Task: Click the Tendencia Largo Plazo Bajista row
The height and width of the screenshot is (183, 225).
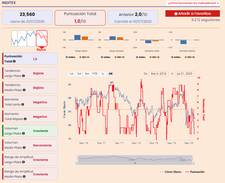Action: tap(30, 73)
